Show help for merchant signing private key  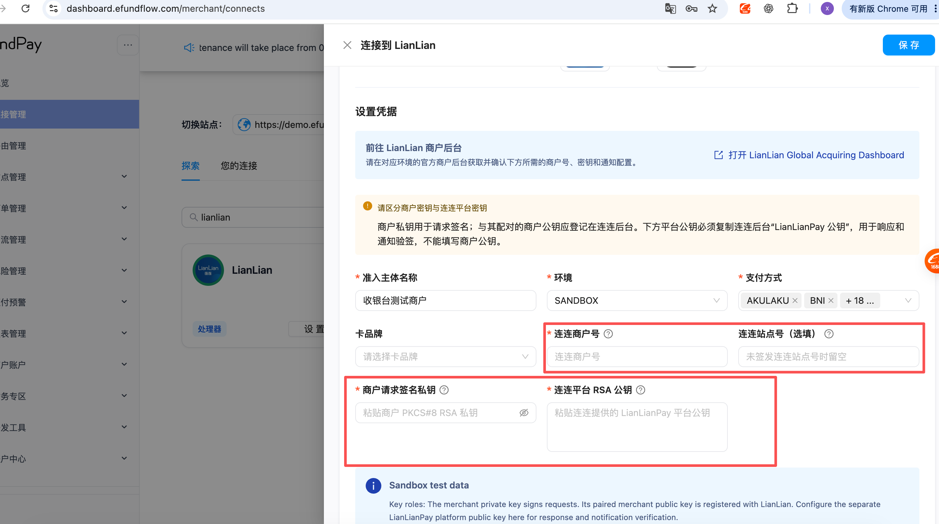[444, 390]
